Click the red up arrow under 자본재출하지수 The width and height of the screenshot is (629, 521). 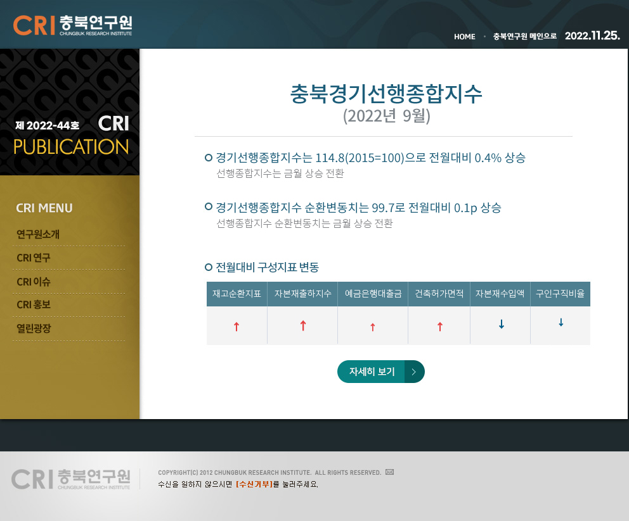point(303,326)
